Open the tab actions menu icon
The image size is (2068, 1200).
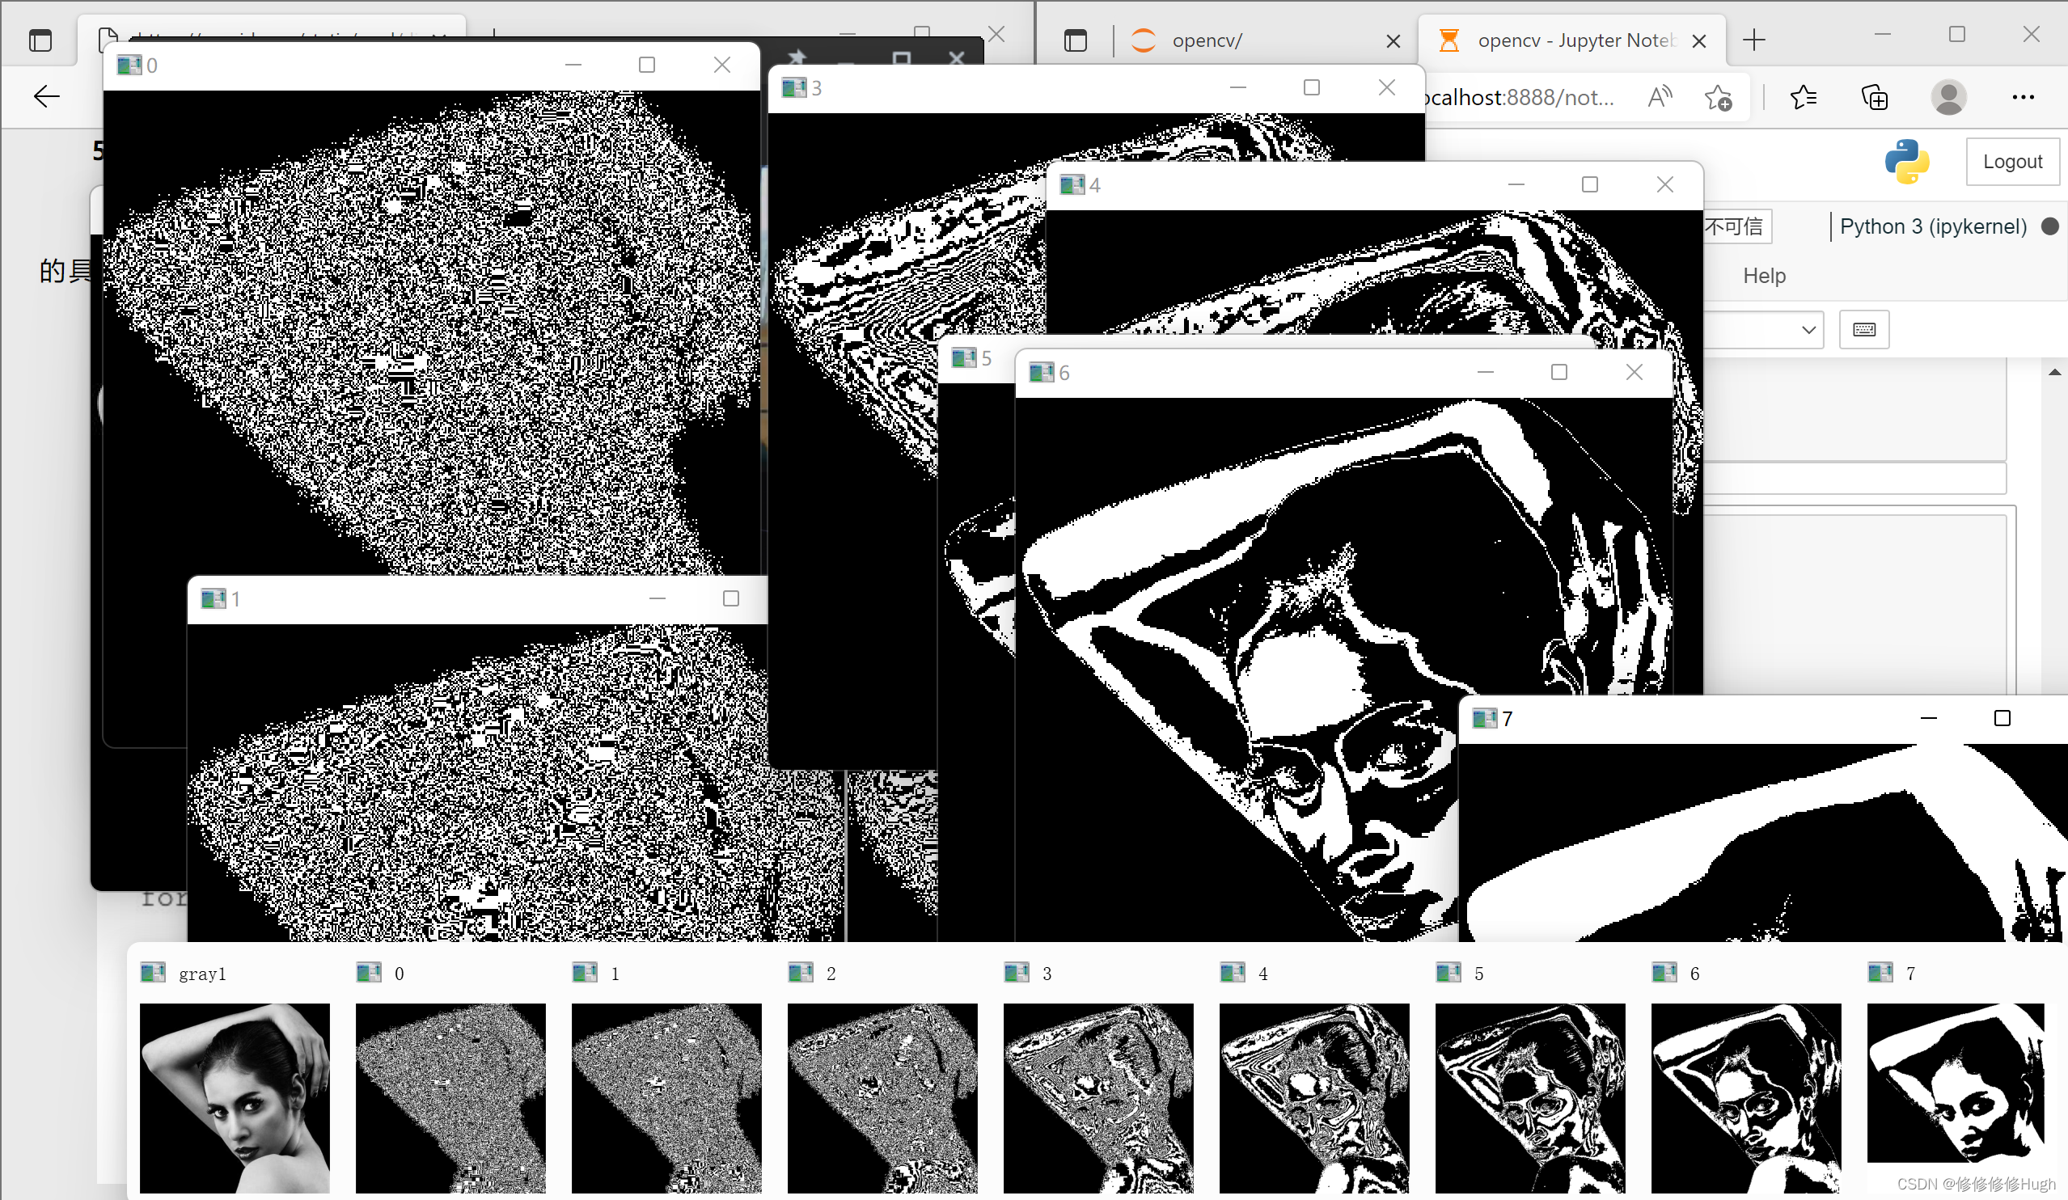pyautogui.click(x=1075, y=40)
